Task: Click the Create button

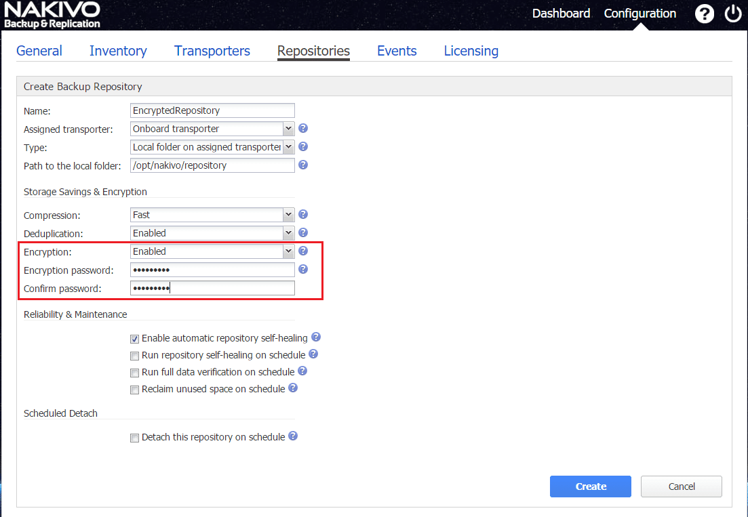Action: [590, 487]
